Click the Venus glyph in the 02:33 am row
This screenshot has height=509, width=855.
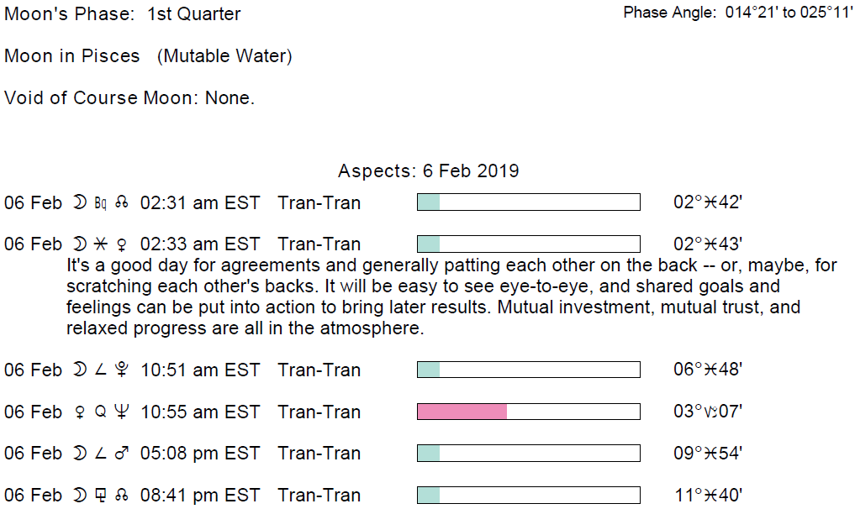pyautogui.click(x=122, y=244)
